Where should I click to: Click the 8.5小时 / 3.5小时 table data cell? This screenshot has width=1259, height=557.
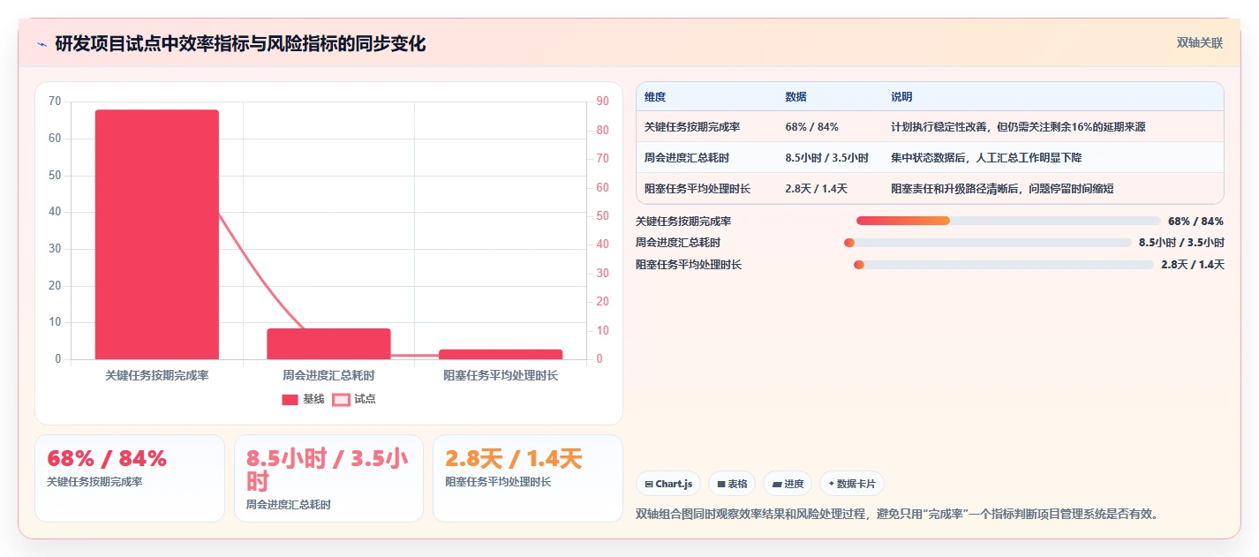point(826,158)
